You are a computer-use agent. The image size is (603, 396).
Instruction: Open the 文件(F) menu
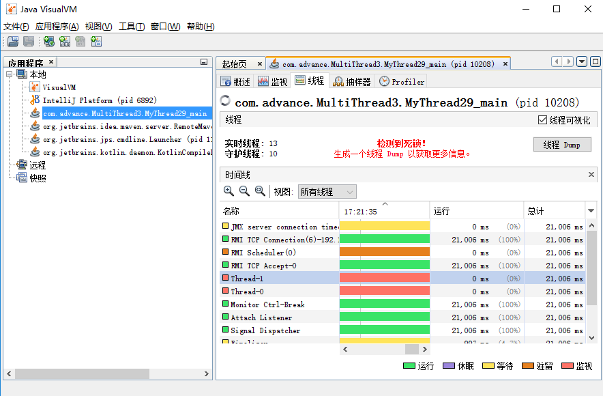[x=16, y=27]
